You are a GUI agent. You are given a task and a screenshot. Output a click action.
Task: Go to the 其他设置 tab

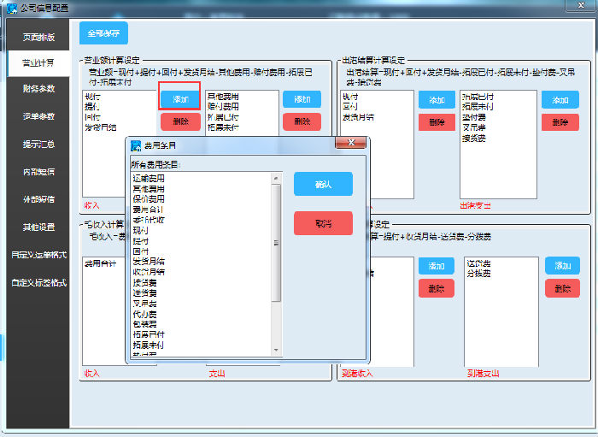pos(38,227)
